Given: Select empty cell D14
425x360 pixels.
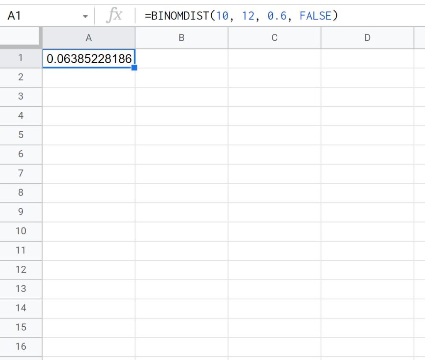Looking at the screenshot, I should tap(367, 308).
